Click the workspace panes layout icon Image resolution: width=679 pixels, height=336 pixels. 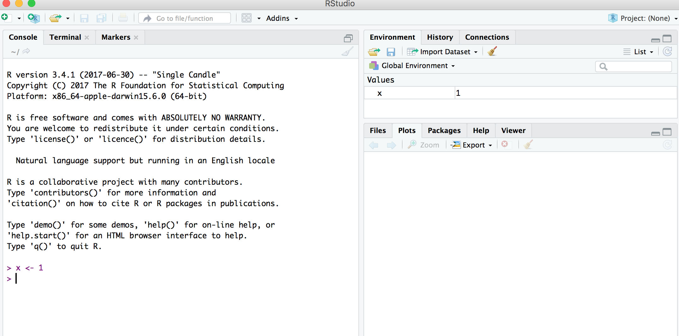click(x=246, y=18)
